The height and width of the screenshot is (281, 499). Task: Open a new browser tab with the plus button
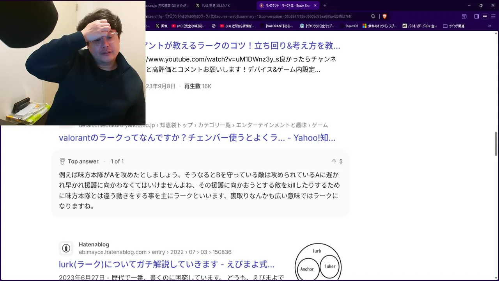click(x=325, y=5)
